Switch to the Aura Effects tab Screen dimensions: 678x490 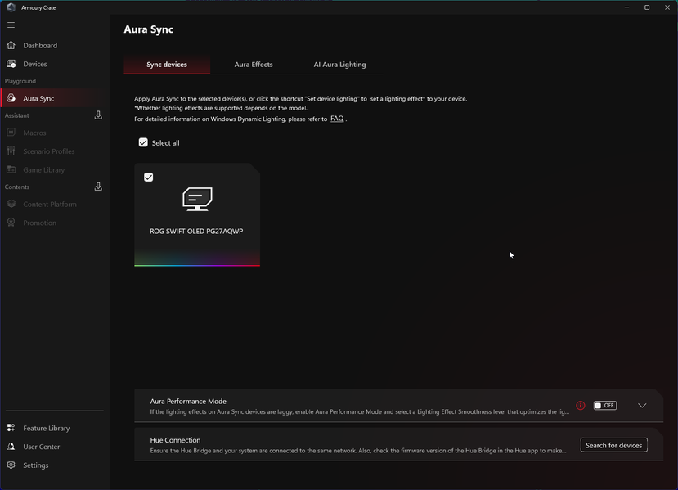[254, 65]
